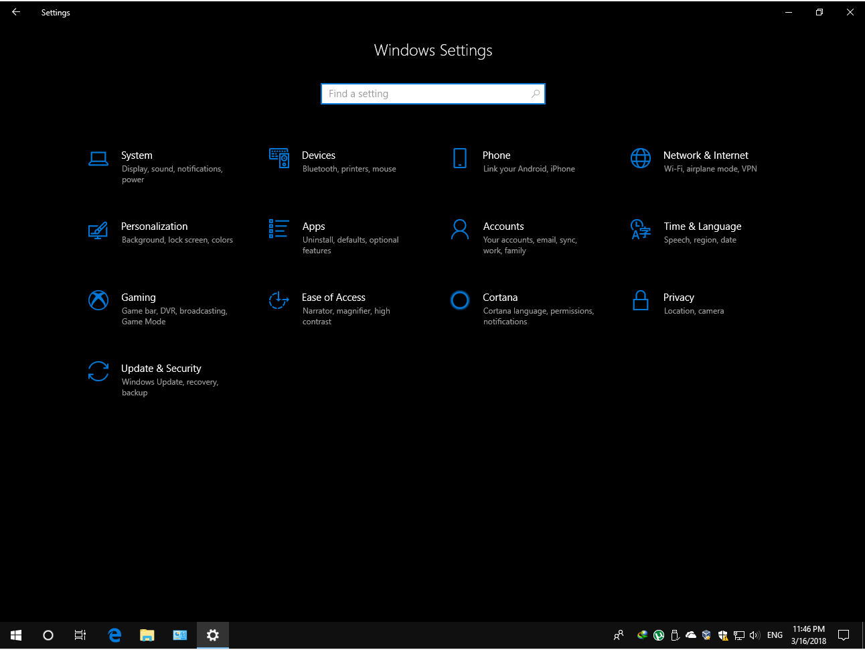Click Safely Remove Hardware USB tray icon

pyautogui.click(x=675, y=635)
